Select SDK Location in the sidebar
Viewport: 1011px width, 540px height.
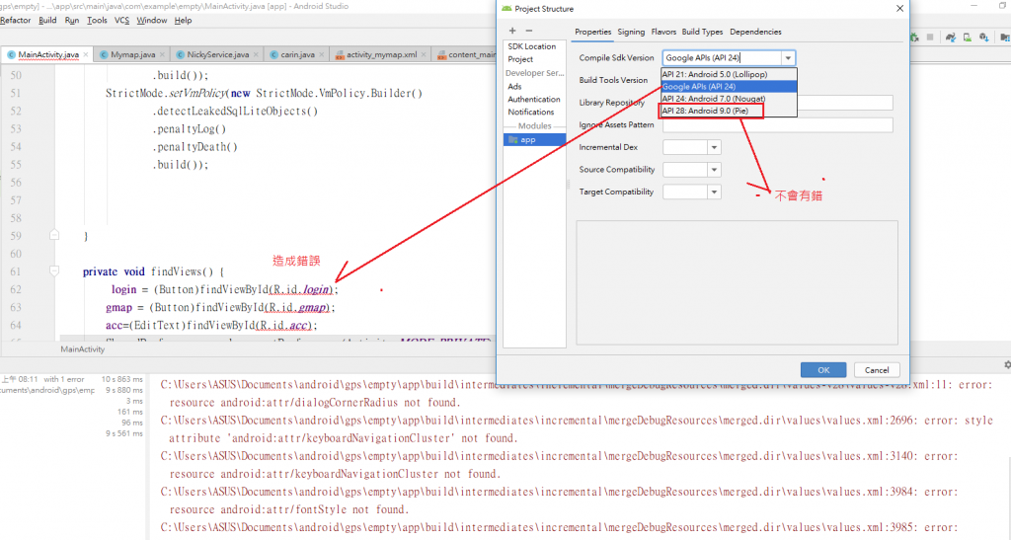tap(532, 46)
